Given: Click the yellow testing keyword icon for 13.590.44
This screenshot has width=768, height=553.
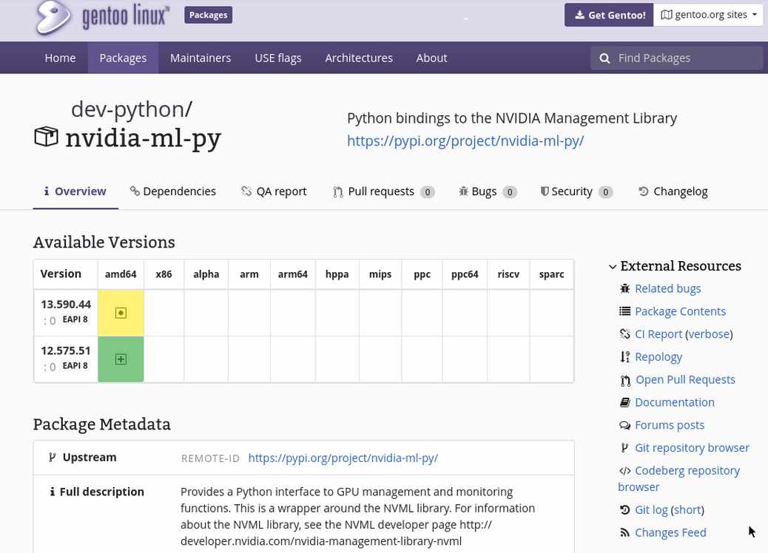Looking at the screenshot, I should tap(121, 313).
